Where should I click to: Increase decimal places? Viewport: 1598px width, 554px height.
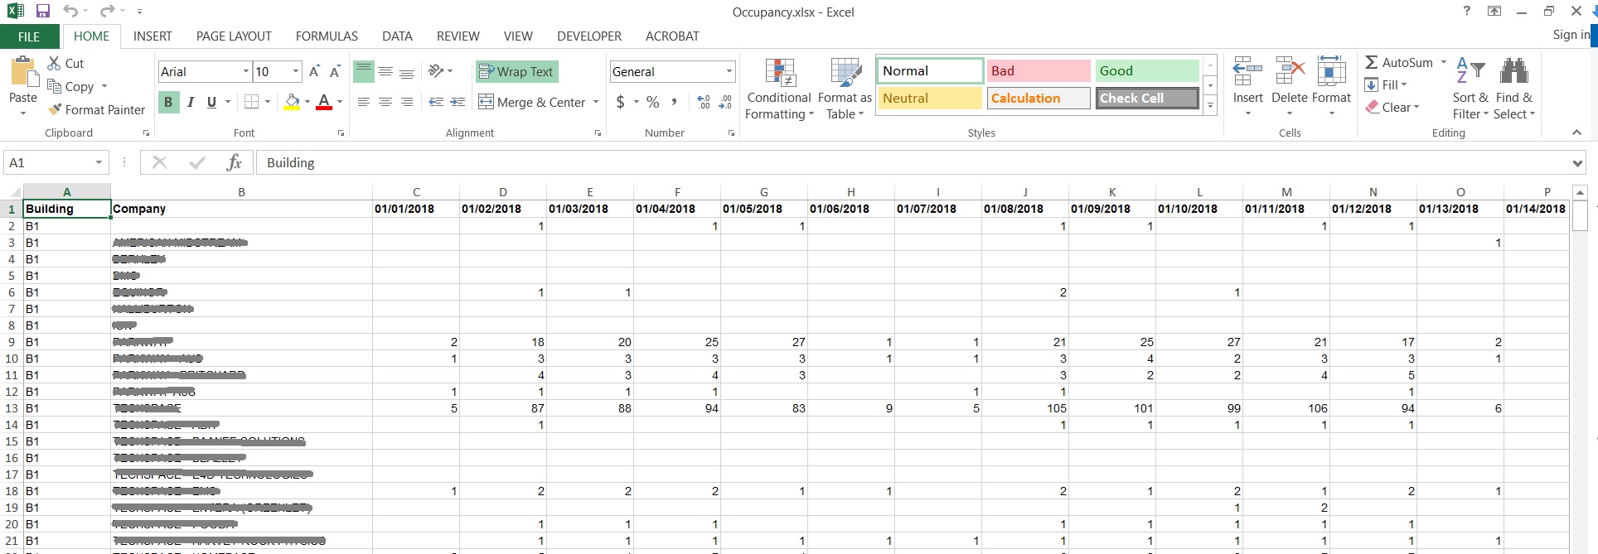point(704,102)
